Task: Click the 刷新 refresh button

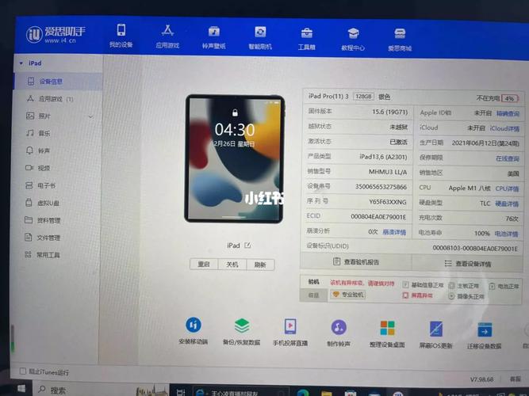Action: click(260, 265)
